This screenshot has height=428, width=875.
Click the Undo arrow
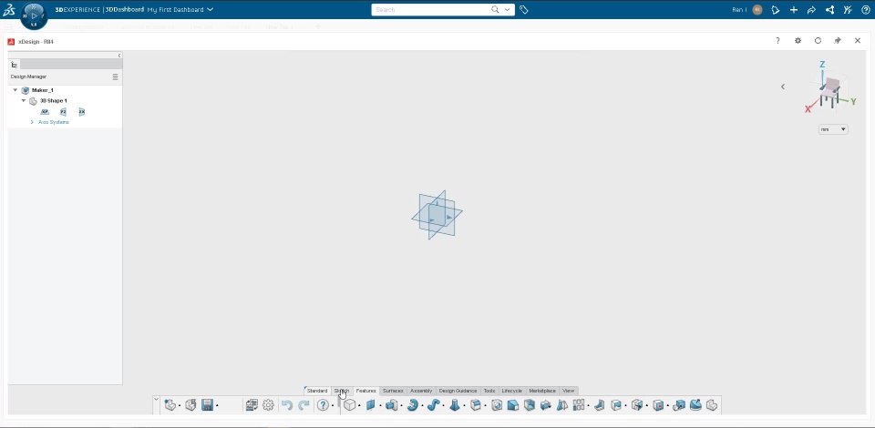coord(287,405)
